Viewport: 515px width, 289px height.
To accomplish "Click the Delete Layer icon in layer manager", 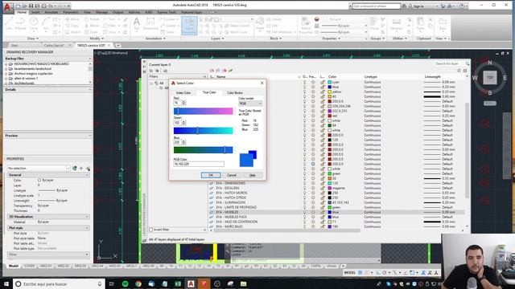I will click(225, 71).
